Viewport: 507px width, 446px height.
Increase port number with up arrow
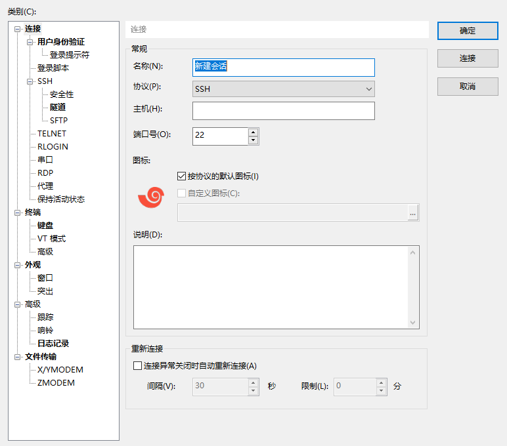pos(253,132)
